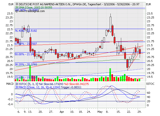Click the candlestick icon before DEUTSCHE POST title
The width and height of the screenshot is (160, 116).
tap(17, 4)
